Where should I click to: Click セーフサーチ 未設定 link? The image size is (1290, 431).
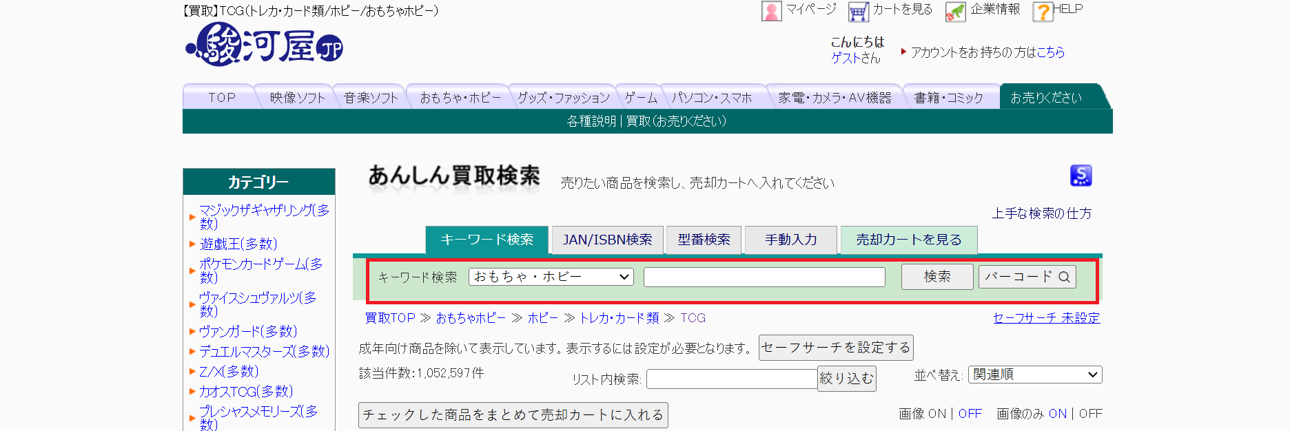click(x=1045, y=318)
